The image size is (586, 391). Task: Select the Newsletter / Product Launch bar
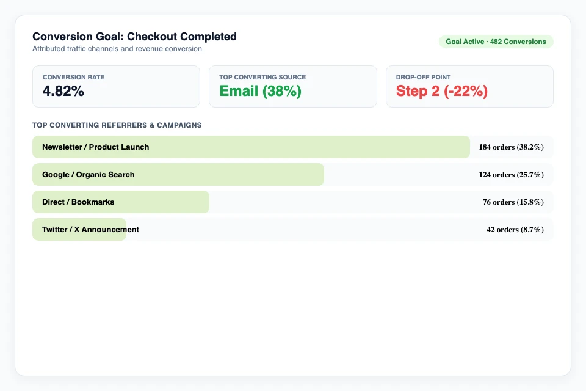(x=251, y=147)
